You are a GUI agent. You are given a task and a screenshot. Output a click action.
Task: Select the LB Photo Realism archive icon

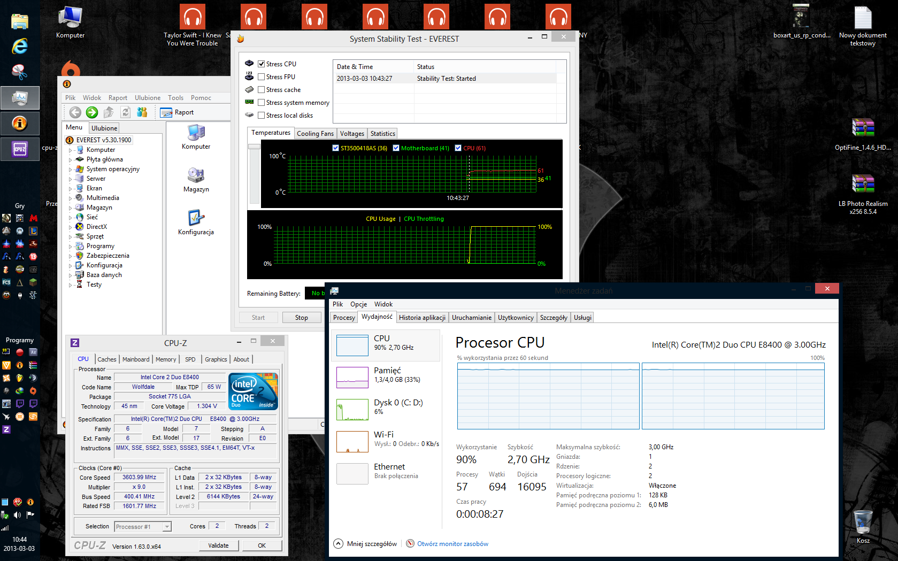coord(863,195)
